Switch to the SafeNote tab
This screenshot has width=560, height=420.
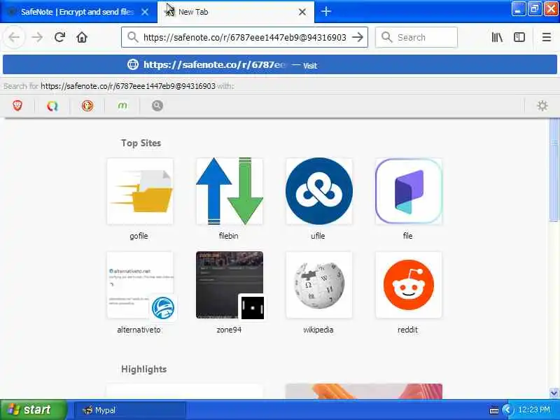click(78, 12)
